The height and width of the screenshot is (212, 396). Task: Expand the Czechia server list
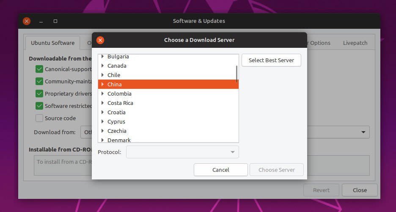[102, 131]
